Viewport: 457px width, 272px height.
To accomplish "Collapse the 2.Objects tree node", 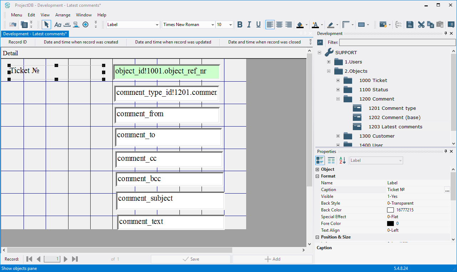I will point(329,71).
